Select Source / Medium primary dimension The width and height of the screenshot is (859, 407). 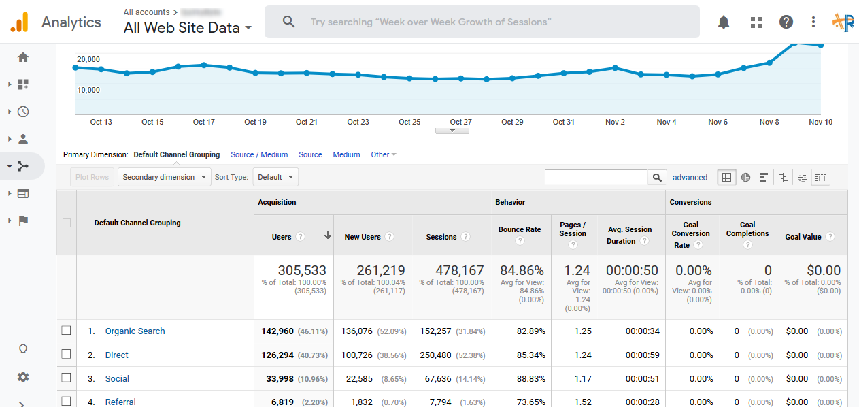[259, 154]
